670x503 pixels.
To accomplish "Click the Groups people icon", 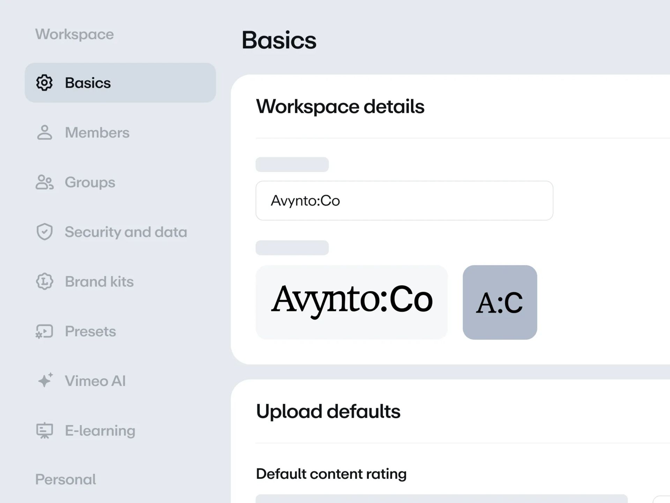I will [x=44, y=182].
